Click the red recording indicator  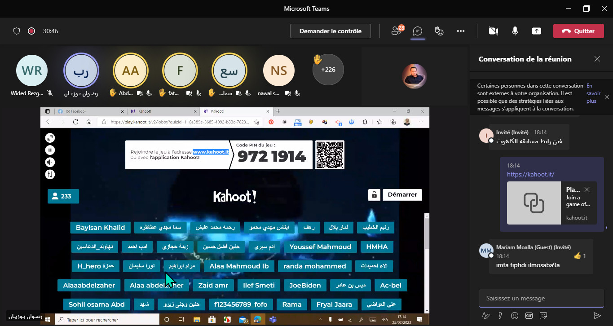[x=31, y=31]
